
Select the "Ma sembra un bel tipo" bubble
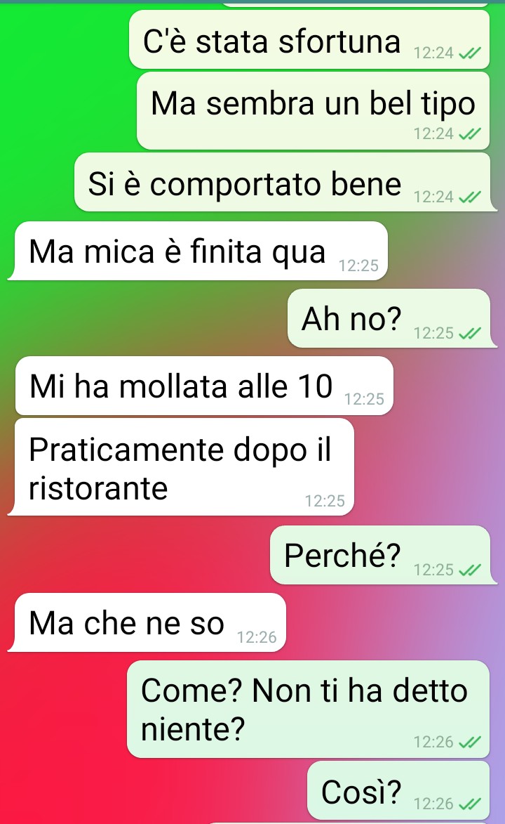pos(314,111)
